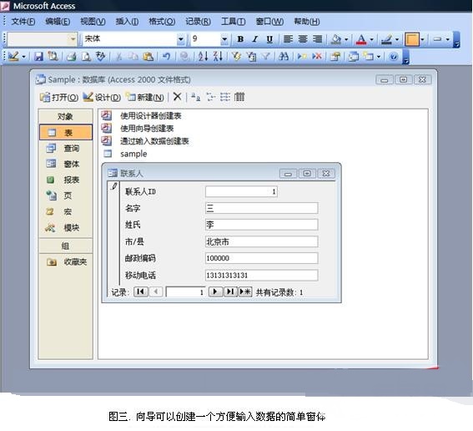Click the 设计(D) button
473x431 pixels.
click(x=102, y=97)
